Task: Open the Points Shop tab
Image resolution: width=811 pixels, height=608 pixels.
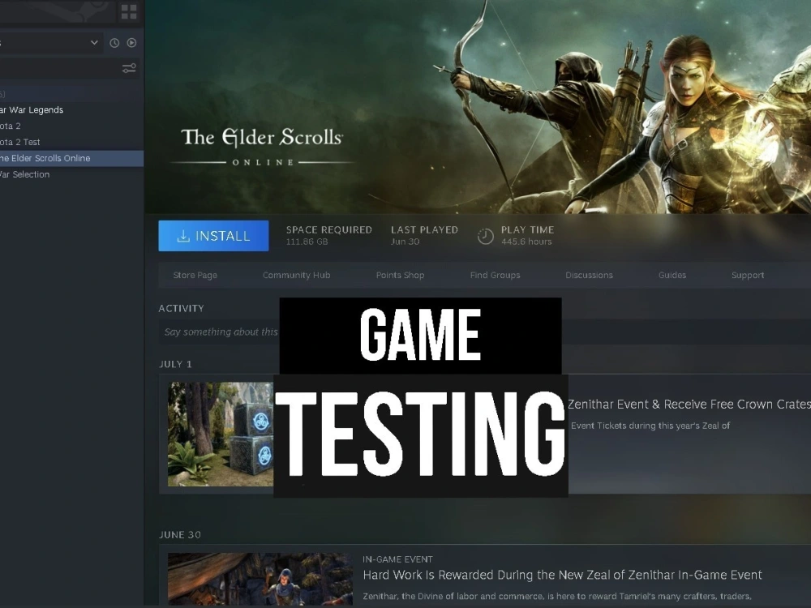Action: pyautogui.click(x=401, y=275)
